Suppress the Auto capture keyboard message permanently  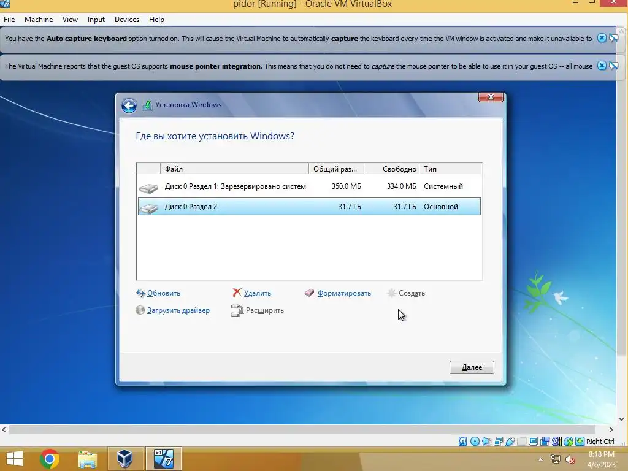point(613,38)
